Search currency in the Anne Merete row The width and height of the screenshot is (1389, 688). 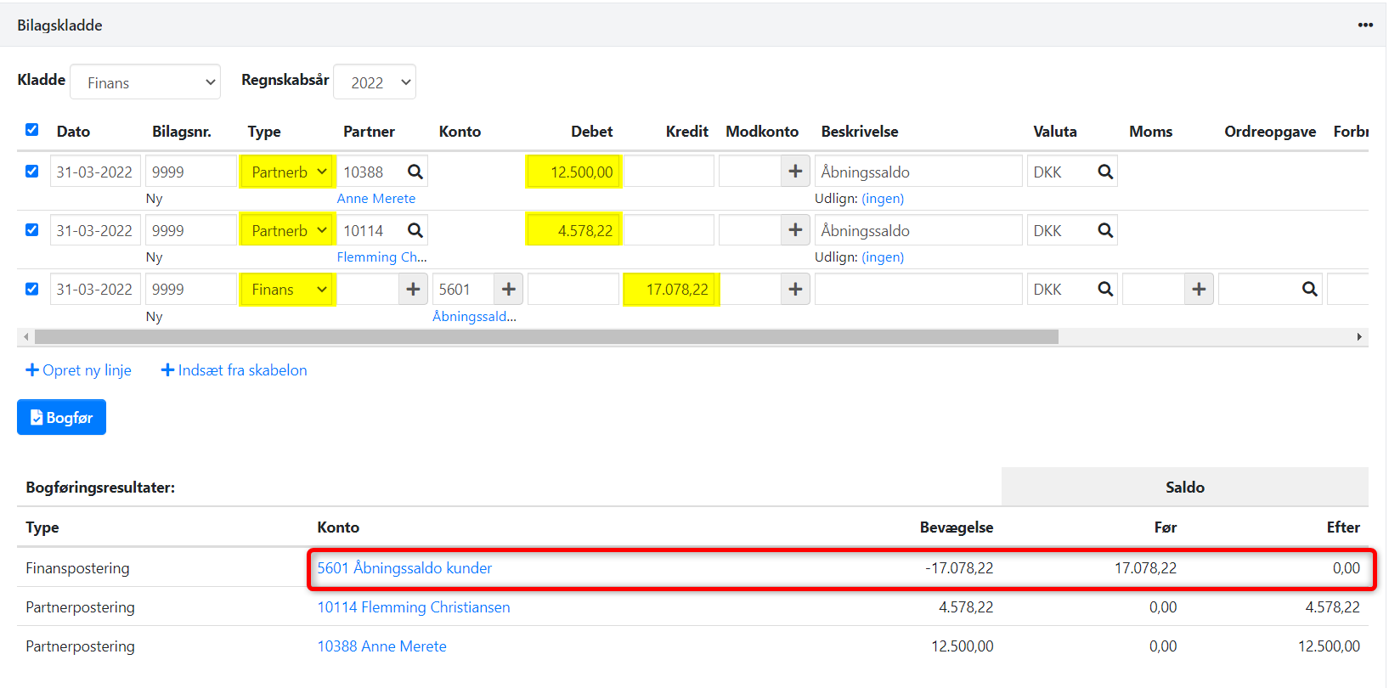[x=1105, y=172]
